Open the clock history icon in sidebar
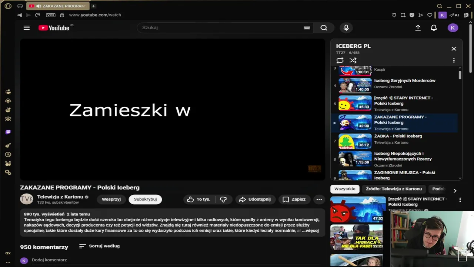 [8, 155]
